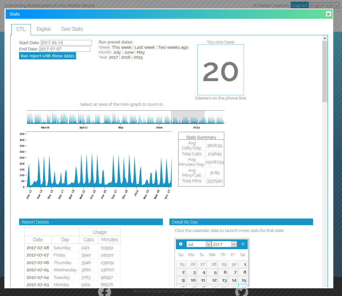Image resolution: width=342 pixels, height=296 pixels.
Task: Click the Total Calls value 104649
Action: (214, 154)
